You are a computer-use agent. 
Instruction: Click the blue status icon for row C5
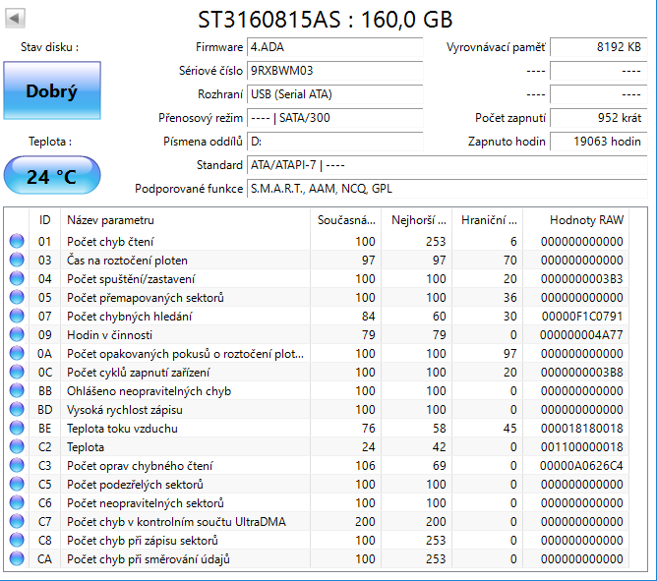[17, 485]
